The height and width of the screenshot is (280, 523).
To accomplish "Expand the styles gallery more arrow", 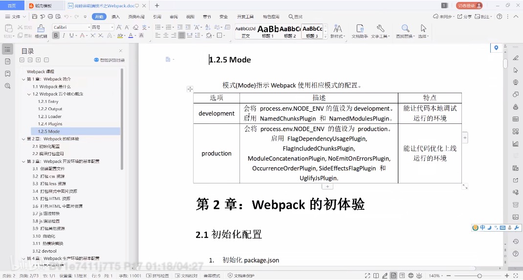I will point(326,37).
